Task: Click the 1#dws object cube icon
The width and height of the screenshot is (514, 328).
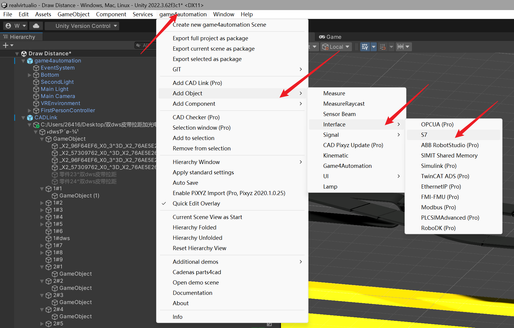Action: point(49,238)
